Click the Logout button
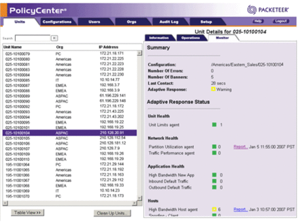Viewport: 299px width, 224px height. pos(280,21)
